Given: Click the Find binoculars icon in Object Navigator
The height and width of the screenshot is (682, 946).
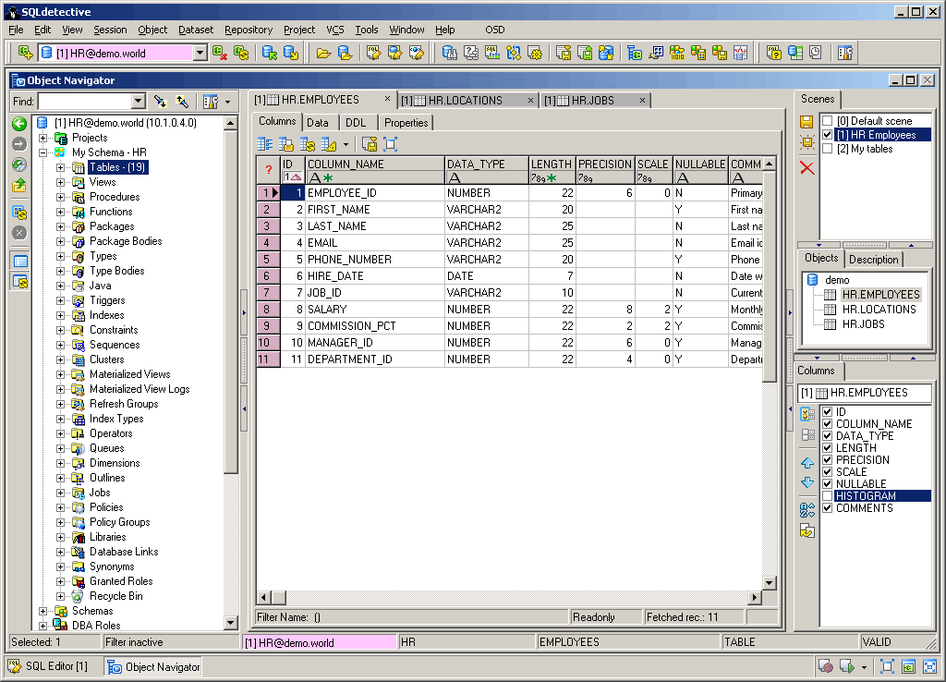Looking at the screenshot, I should point(161,101).
